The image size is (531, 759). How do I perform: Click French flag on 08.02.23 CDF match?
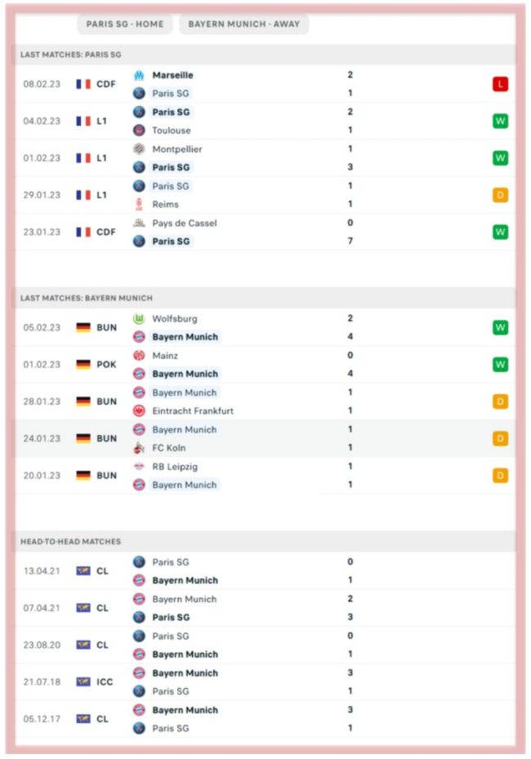click(x=83, y=84)
